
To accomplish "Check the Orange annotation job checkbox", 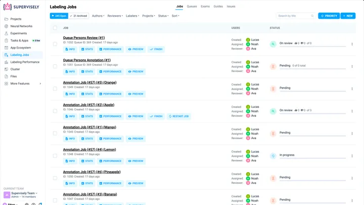I will (x=55, y=89).
